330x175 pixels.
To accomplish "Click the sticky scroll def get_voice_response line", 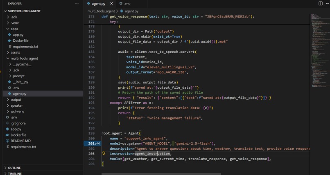I will click(178, 16).
